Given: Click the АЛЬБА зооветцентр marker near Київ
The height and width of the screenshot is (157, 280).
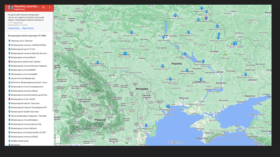Looking at the screenshot, I should (163, 37).
